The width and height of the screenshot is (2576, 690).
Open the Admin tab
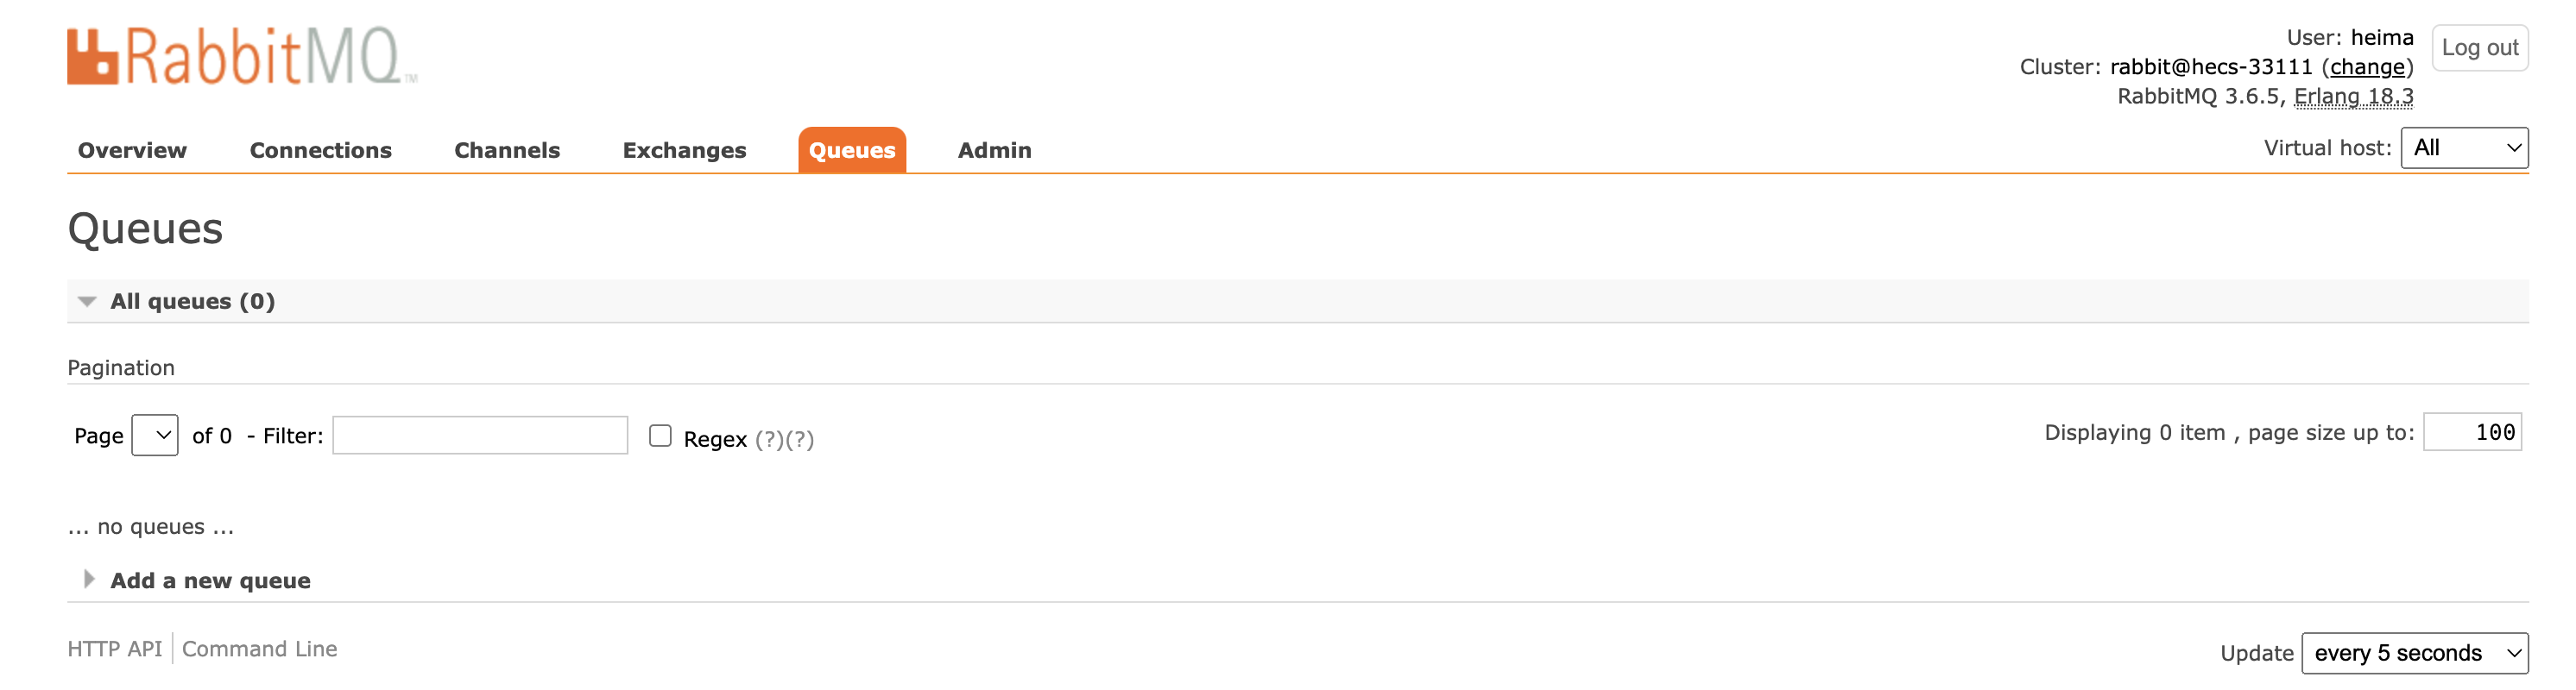994,150
